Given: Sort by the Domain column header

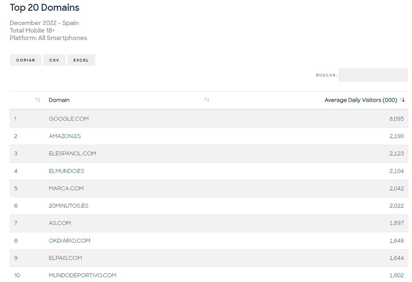Looking at the screenshot, I should (59, 100).
